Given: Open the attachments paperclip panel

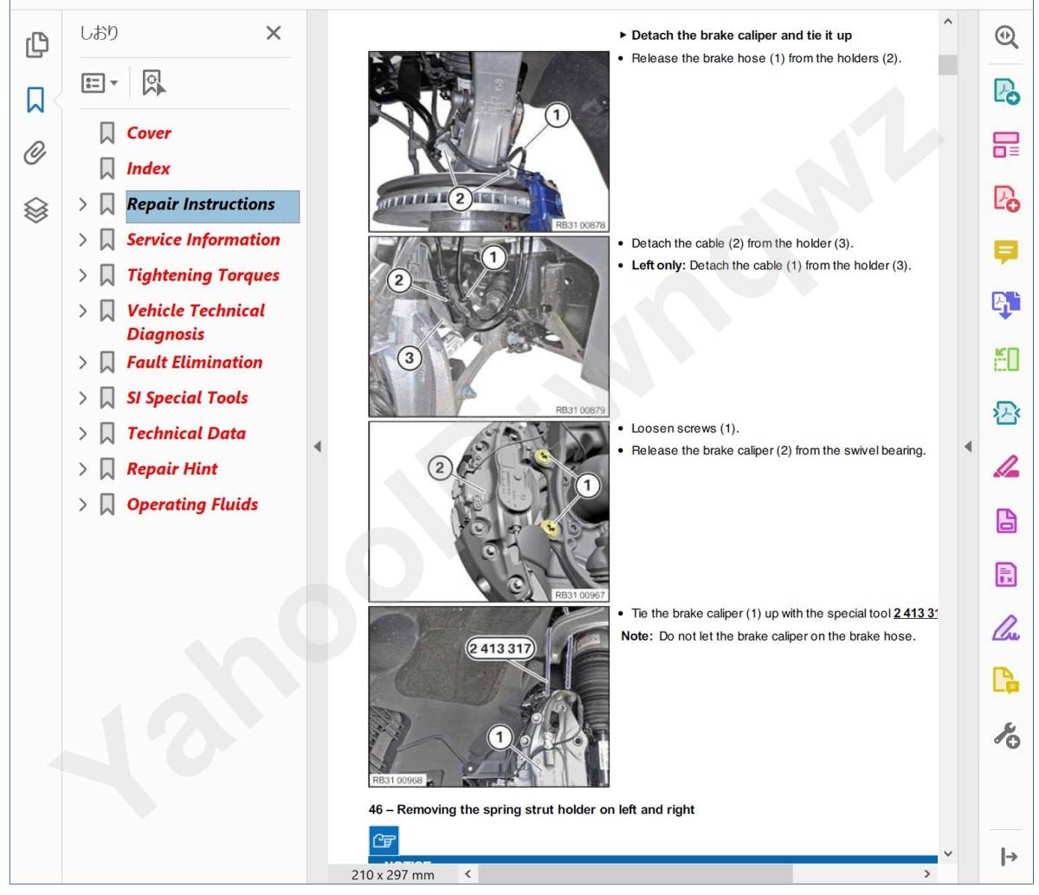Looking at the screenshot, I should pos(35,153).
